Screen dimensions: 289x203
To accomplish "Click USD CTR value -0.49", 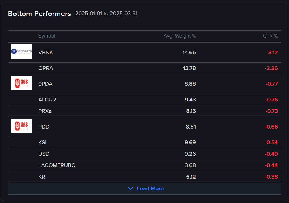I will tap(271, 154).
